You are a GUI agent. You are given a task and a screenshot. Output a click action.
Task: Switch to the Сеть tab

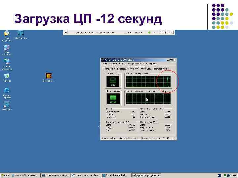pos(149,69)
